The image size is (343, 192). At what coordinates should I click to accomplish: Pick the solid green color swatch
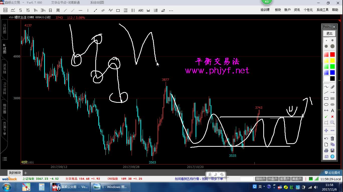click(x=332, y=66)
